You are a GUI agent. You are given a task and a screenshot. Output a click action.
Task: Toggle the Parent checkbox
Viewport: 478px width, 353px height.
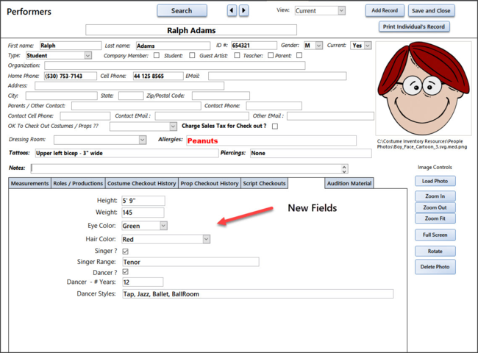coord(299,55)
